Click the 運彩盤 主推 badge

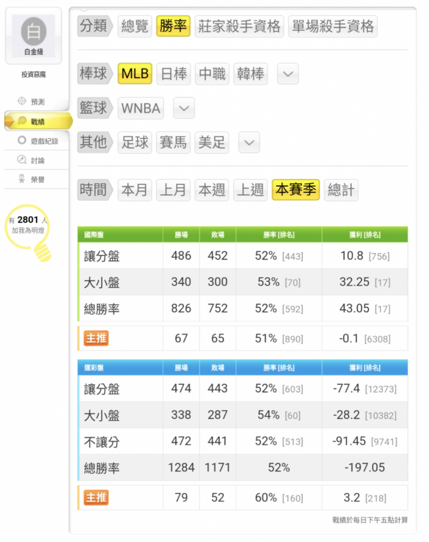click(96, 498)
